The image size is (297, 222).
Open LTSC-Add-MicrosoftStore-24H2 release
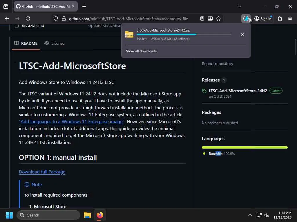point(238,91)
